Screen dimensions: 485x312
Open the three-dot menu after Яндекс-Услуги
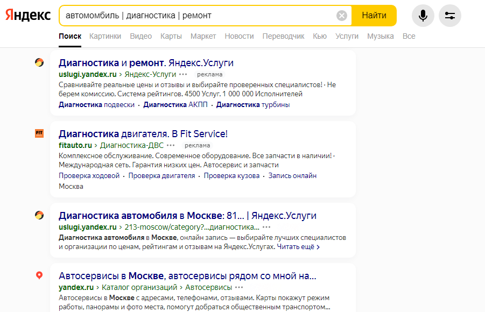pos(183,74)
